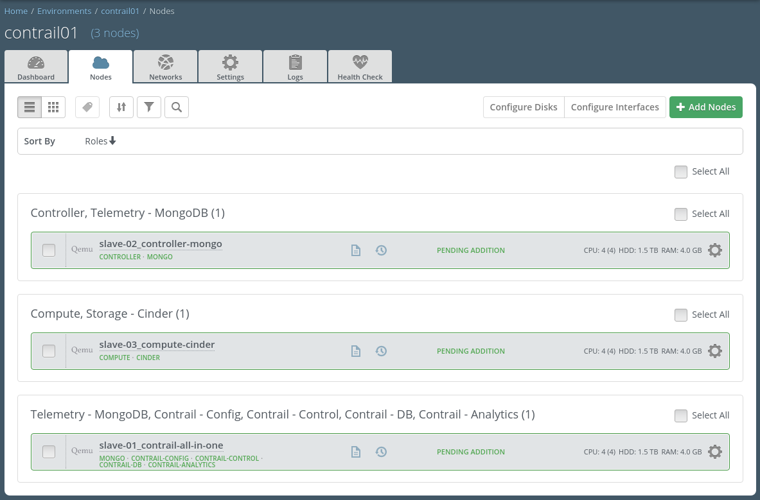Click the COMPUTE role label
760x500 pixels.
(114, 358)
